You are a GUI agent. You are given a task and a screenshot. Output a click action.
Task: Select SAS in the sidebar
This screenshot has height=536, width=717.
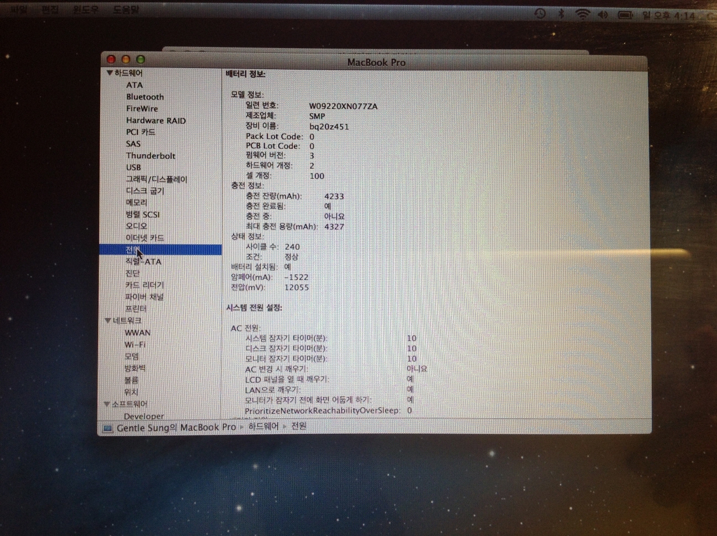click(x=133, y=143)
